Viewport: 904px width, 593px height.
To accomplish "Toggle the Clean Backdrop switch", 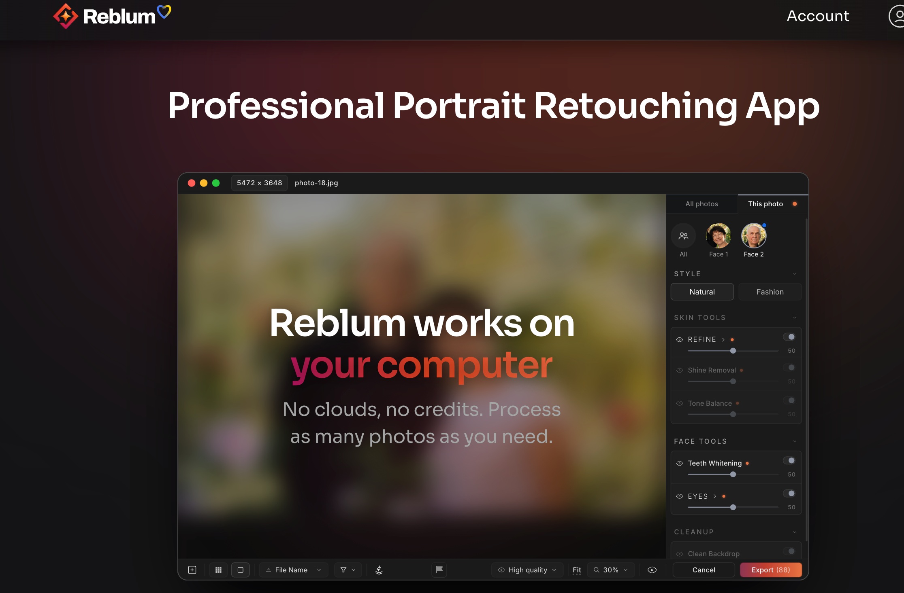I will 789,551.
